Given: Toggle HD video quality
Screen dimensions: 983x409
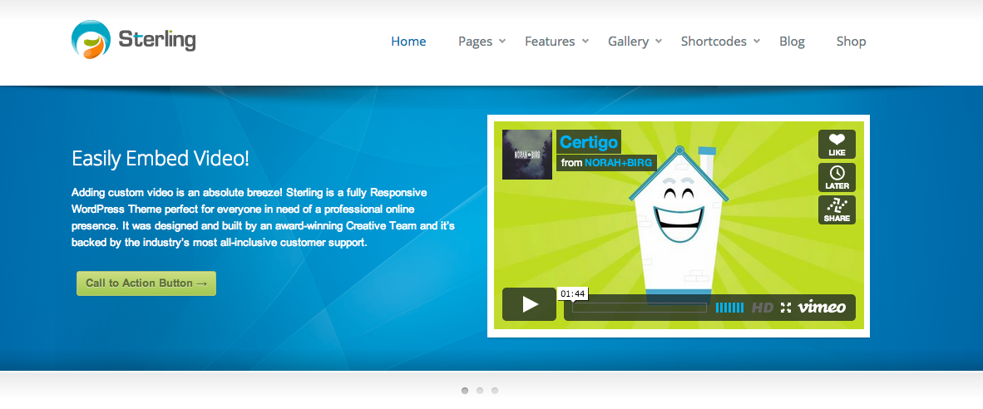Looking at the screenshot, I should click(x=763, y=308).
